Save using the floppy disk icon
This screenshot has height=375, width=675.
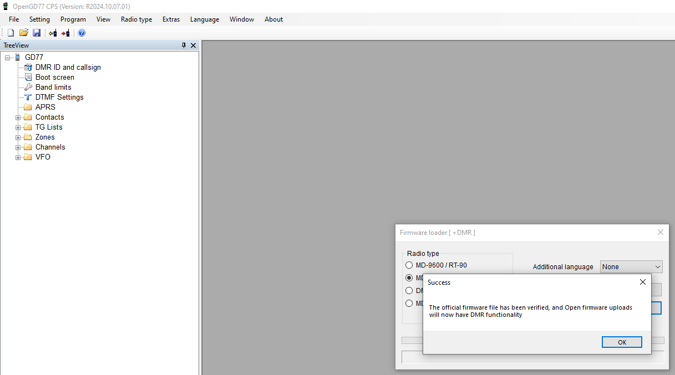click(x=37, y=33)
